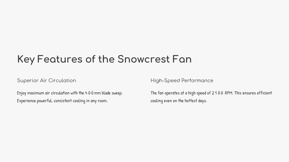
Task: Click the "2 1 0 0 RPM" speed value
Action: [x=222, y=93]
